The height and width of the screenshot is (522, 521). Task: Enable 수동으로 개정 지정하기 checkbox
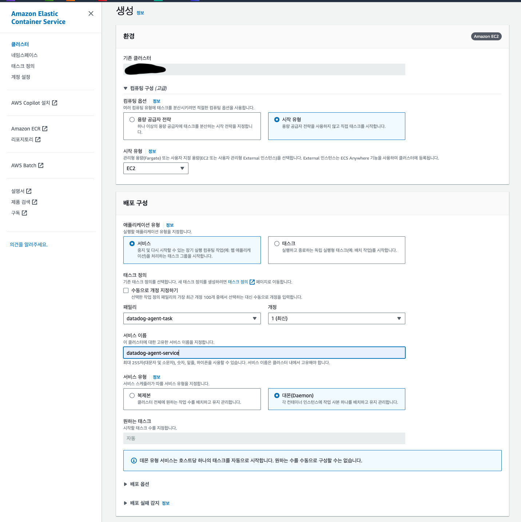pos(126,290)
